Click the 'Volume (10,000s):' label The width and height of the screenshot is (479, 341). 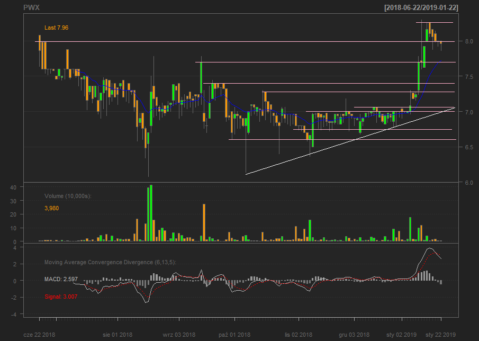pyautogui.click(x=68, y=196)
